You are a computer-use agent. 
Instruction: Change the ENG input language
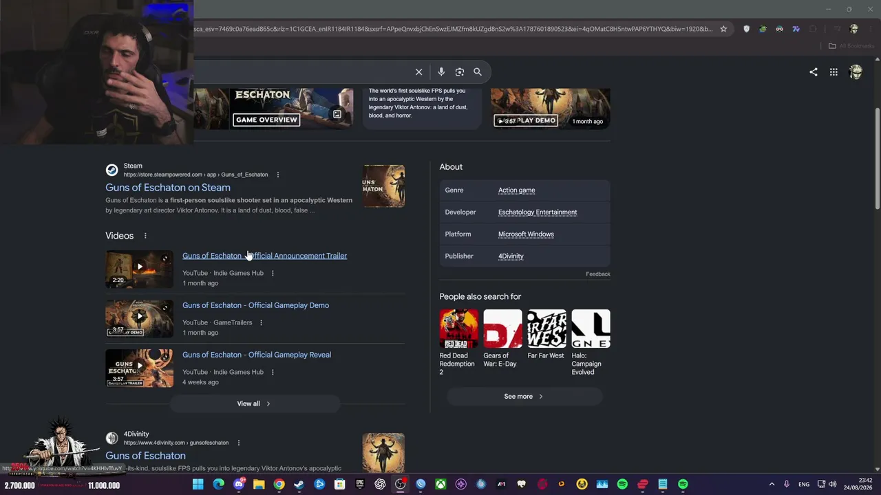(804, 485)
